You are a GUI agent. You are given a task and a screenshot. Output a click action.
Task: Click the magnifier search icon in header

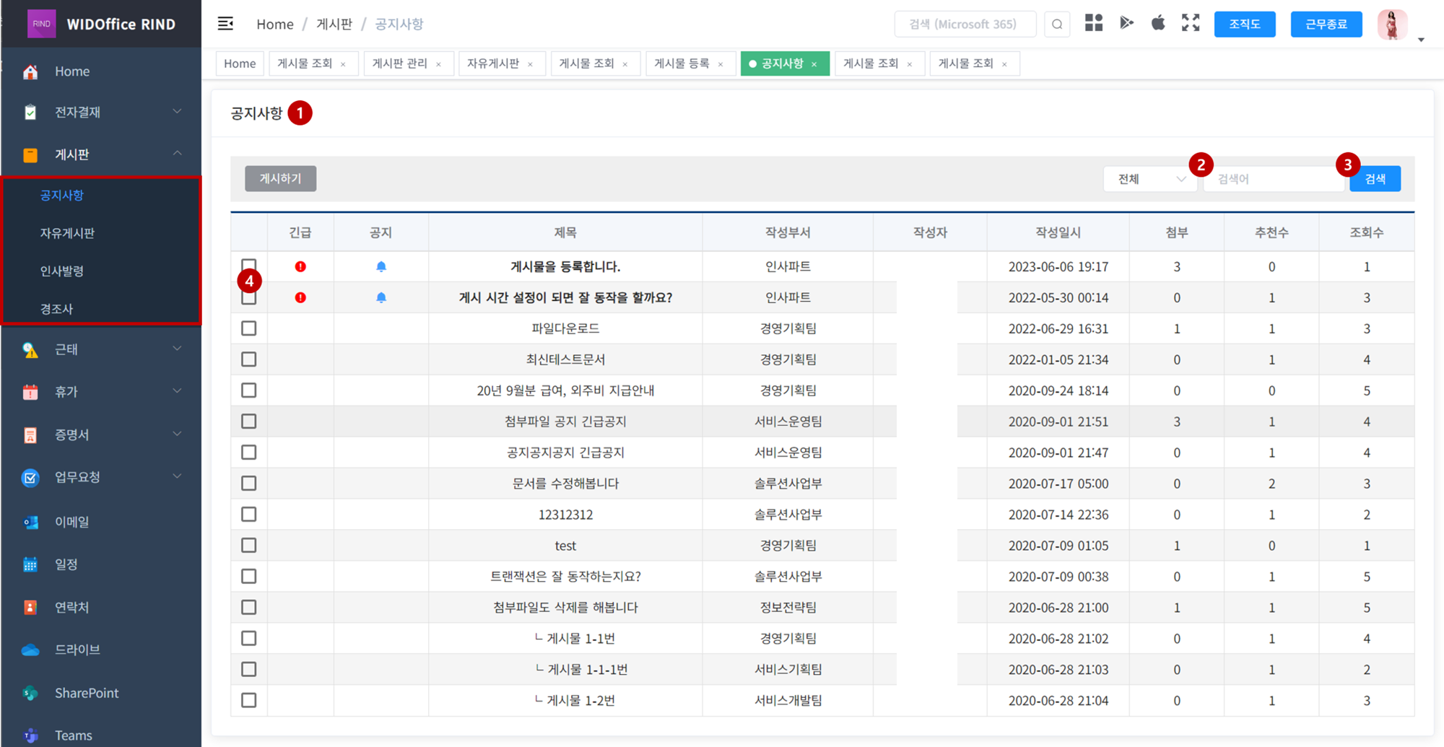(x=1057, y=25)
